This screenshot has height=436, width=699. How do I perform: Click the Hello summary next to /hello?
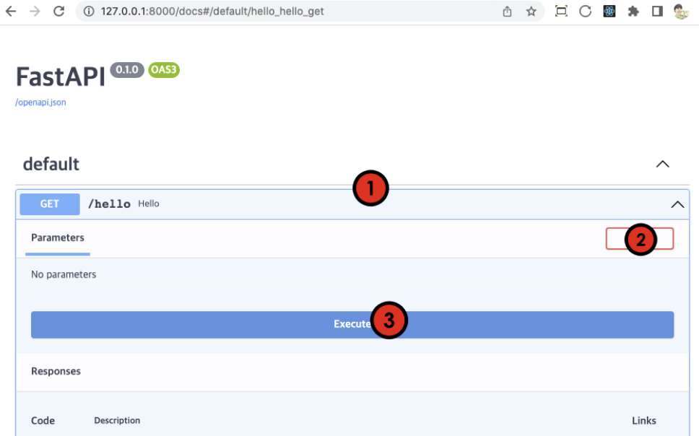pyautogui.click(x=149, y=204)
